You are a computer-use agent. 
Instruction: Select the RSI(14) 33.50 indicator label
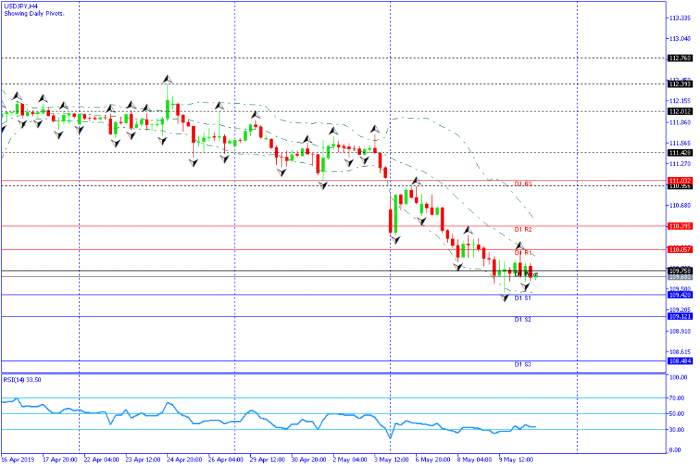tap(23, 379)
